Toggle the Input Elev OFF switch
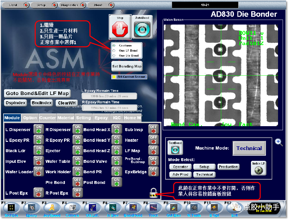The height and width of the screenshot is (220, 289). coord(39,161)
